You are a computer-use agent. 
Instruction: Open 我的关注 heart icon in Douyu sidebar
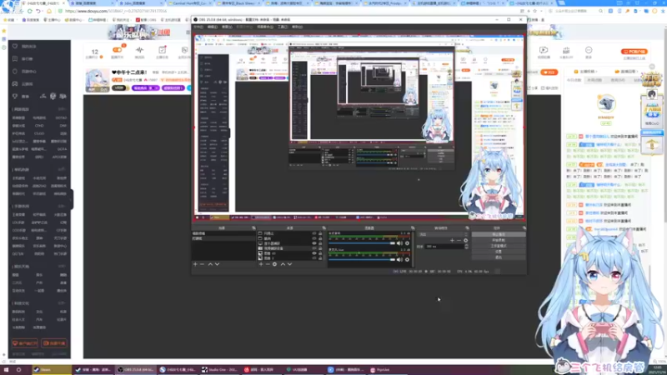tap(15, 46)
